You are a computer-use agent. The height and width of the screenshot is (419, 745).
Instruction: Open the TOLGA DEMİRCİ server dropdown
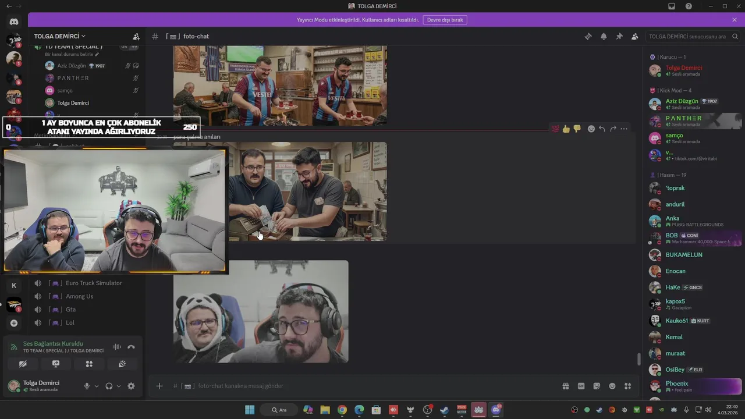tap(60, 36)
